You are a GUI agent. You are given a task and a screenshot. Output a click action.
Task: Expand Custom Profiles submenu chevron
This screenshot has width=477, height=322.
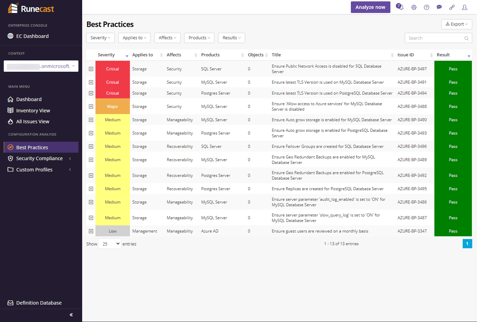tap(70, 170)
